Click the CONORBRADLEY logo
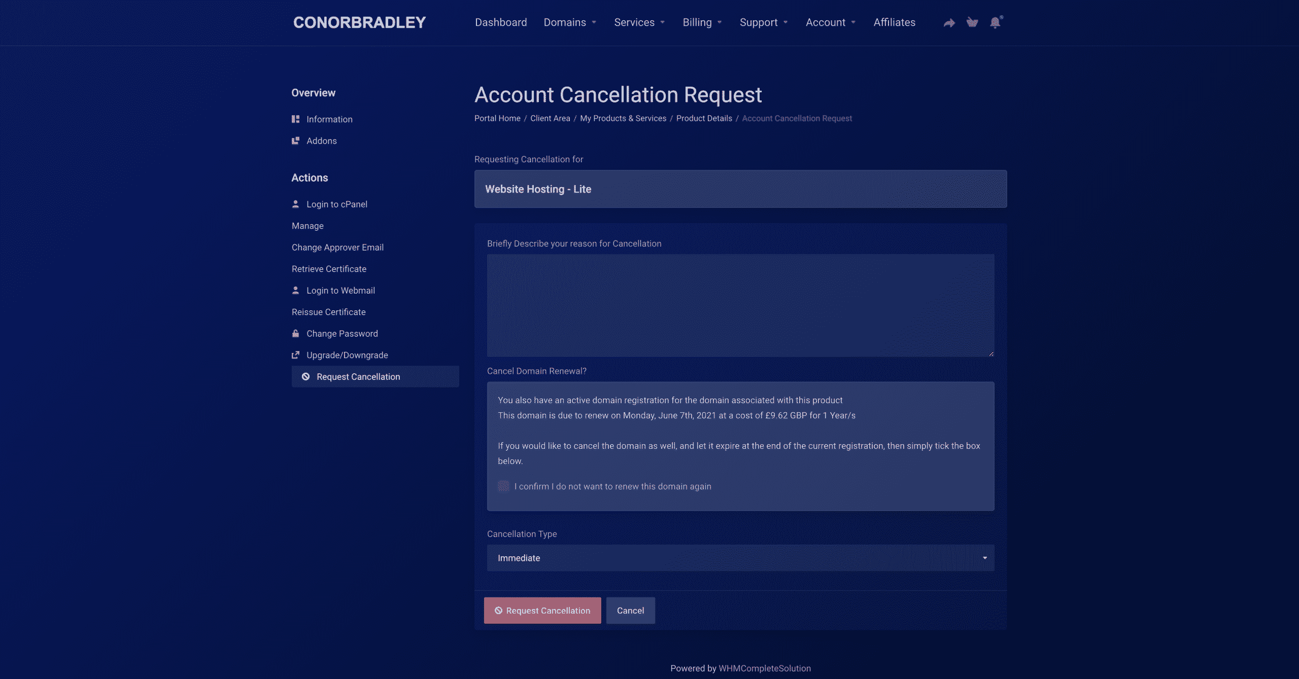The height and width of the screenshot is (679, 1299). [359, 22]
